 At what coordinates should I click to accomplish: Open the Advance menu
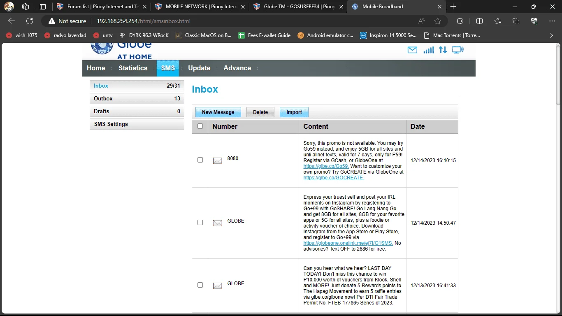[x=237, y=68]
